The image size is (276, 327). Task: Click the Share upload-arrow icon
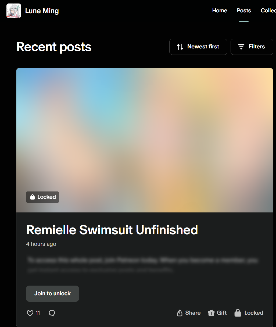180,313
